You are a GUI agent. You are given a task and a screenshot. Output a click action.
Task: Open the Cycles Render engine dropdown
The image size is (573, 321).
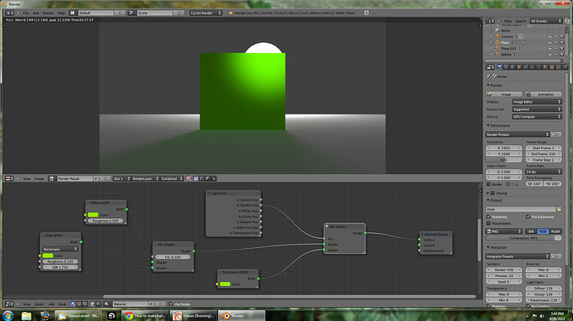[206, 12]
